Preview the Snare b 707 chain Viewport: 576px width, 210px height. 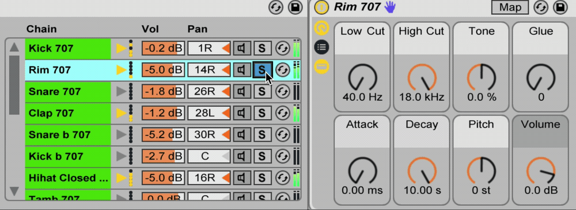[x=121, y=135]
